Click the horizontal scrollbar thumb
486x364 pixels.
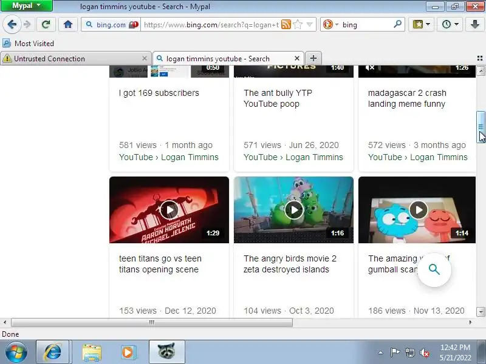151,323
